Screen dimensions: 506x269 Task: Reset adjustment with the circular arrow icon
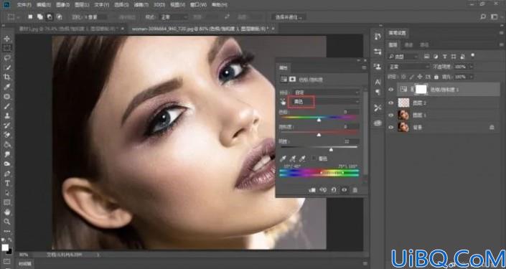point(333,190)
